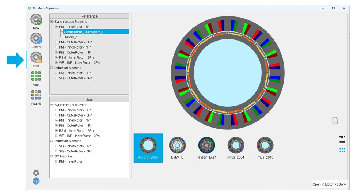Open the settings gear icon
The width and height of the screenshot is (357, 194).
36,172
